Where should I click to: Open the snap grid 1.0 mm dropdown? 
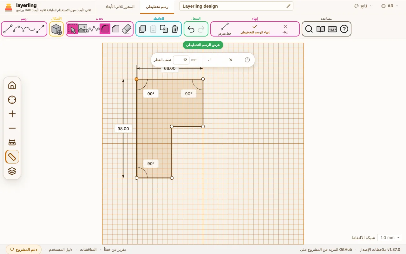point(390,237)
